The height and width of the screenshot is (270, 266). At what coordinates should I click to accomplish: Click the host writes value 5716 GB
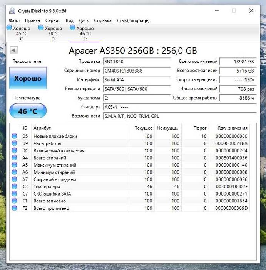pyautogui.click(x=238, y=71)
